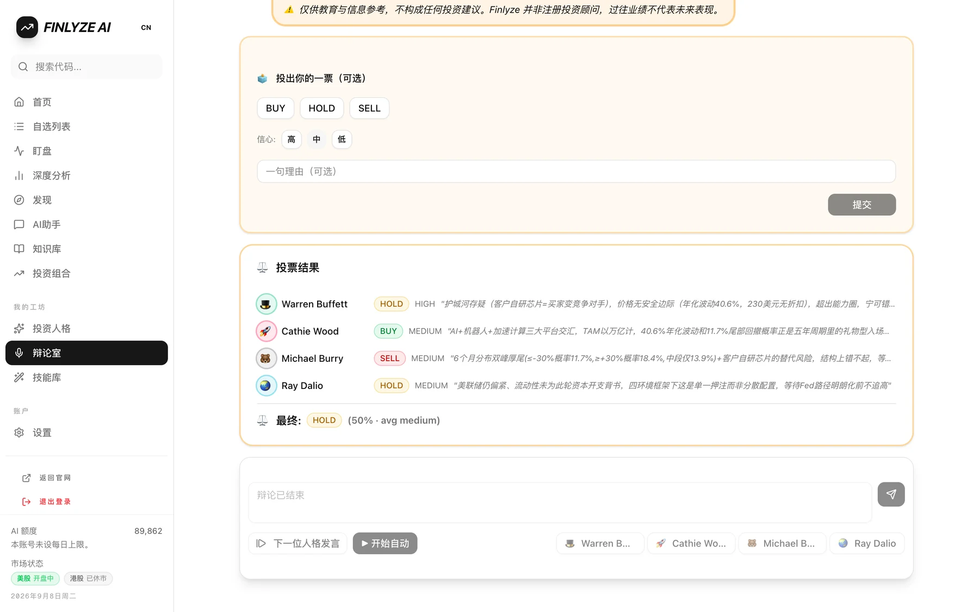
Task: Click the list icon beside 自选列表
Action: tap(19, 126)
